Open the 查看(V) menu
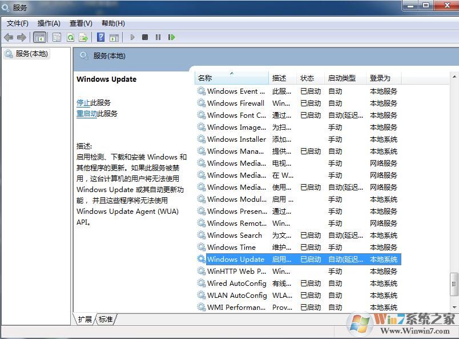Screen dimensions: 459x339 pyautogui.click(x=80, y=23)
